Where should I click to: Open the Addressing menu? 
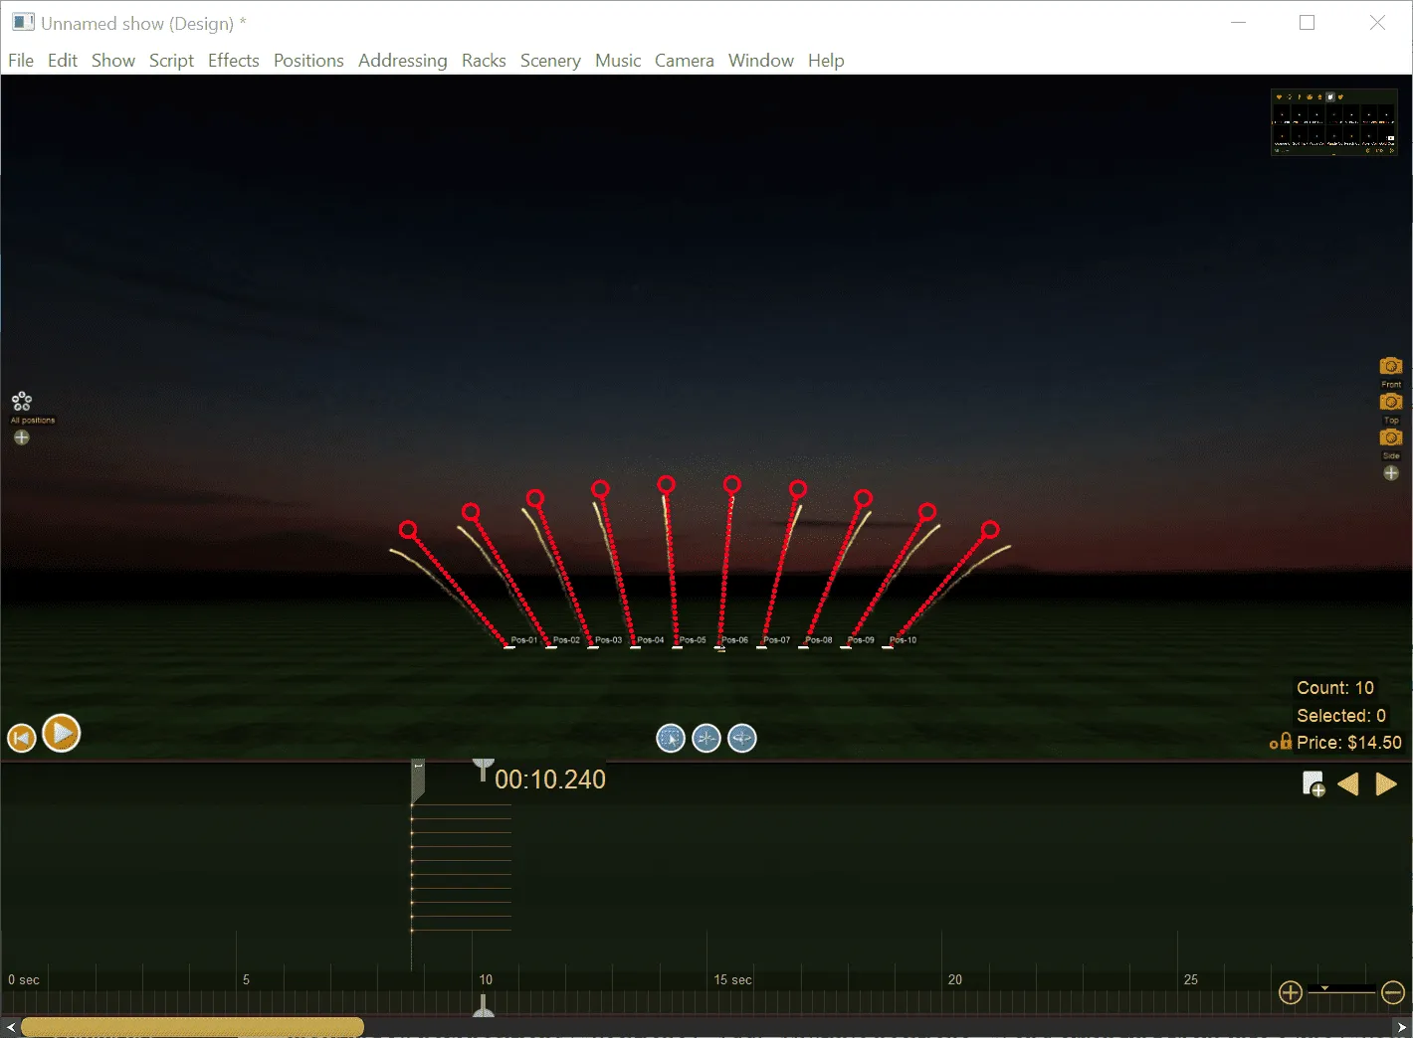coord(402,61)
